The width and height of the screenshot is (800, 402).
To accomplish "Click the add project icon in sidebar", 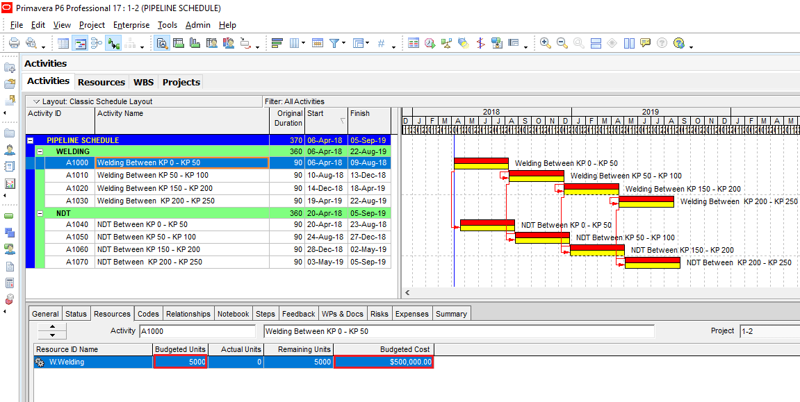I will click(x=9, y=67).
